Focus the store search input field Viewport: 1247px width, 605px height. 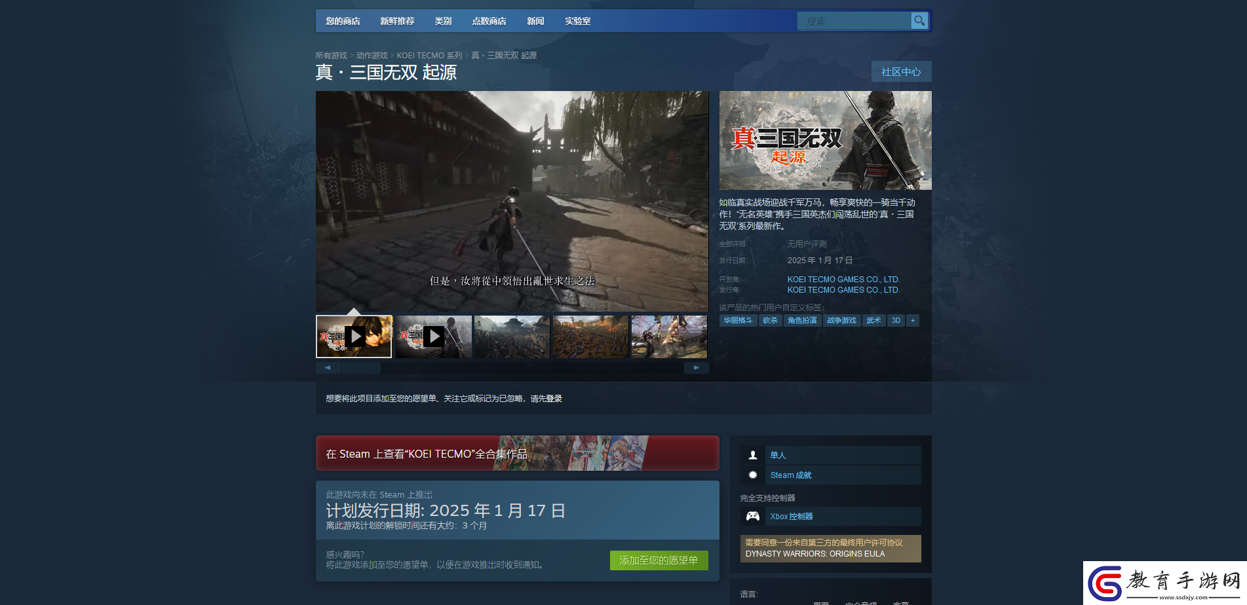(x=854, y=21)
